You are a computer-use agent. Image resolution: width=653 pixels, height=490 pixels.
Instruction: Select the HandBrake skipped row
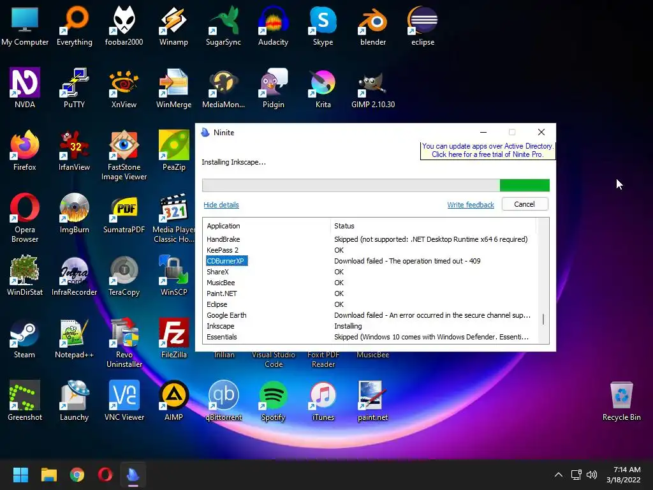[371, 239]
